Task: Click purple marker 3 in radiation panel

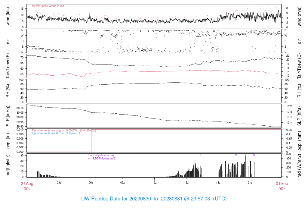Action: [254, 155]
